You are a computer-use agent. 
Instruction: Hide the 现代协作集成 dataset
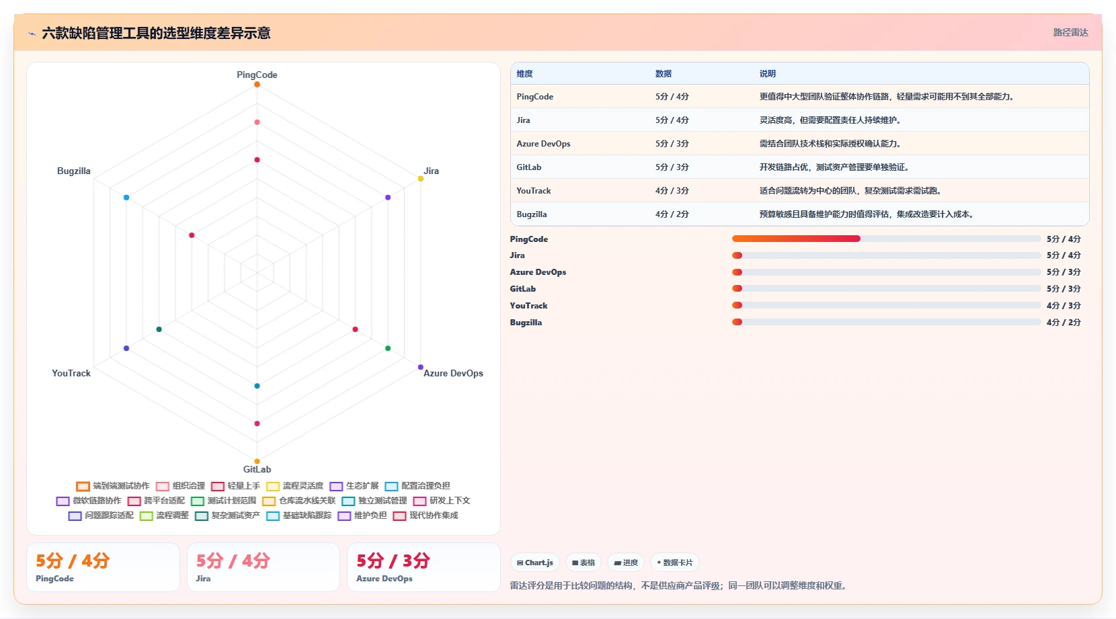pyautogui.click(x=425, y=515)
